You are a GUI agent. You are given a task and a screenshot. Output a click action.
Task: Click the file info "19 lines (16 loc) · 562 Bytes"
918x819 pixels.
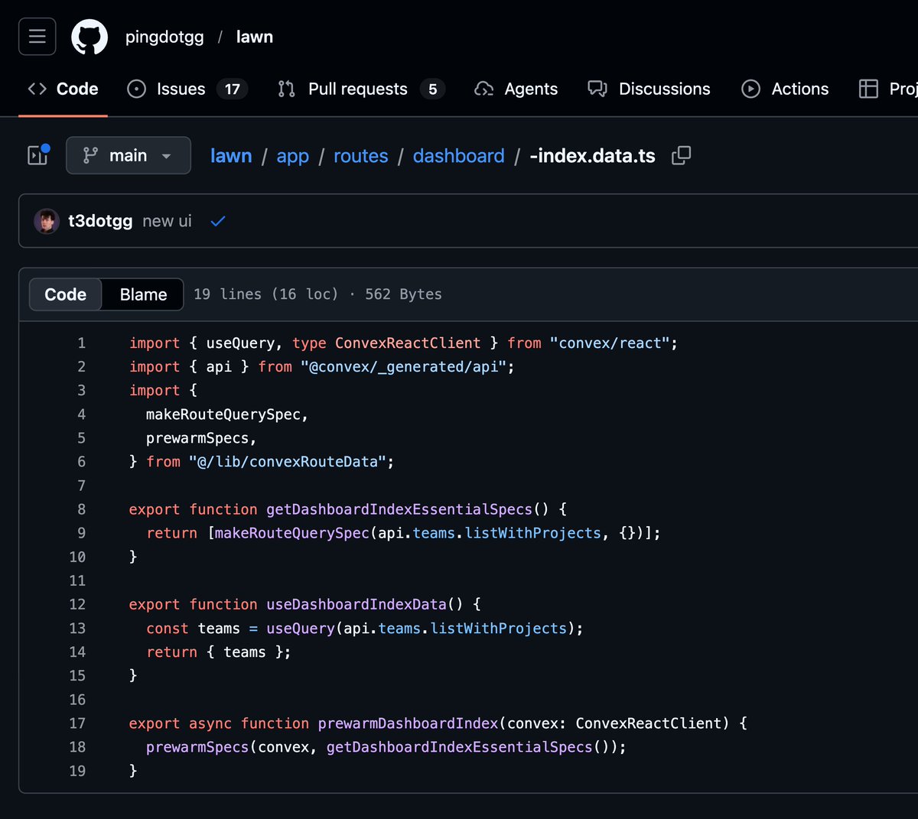317,294
